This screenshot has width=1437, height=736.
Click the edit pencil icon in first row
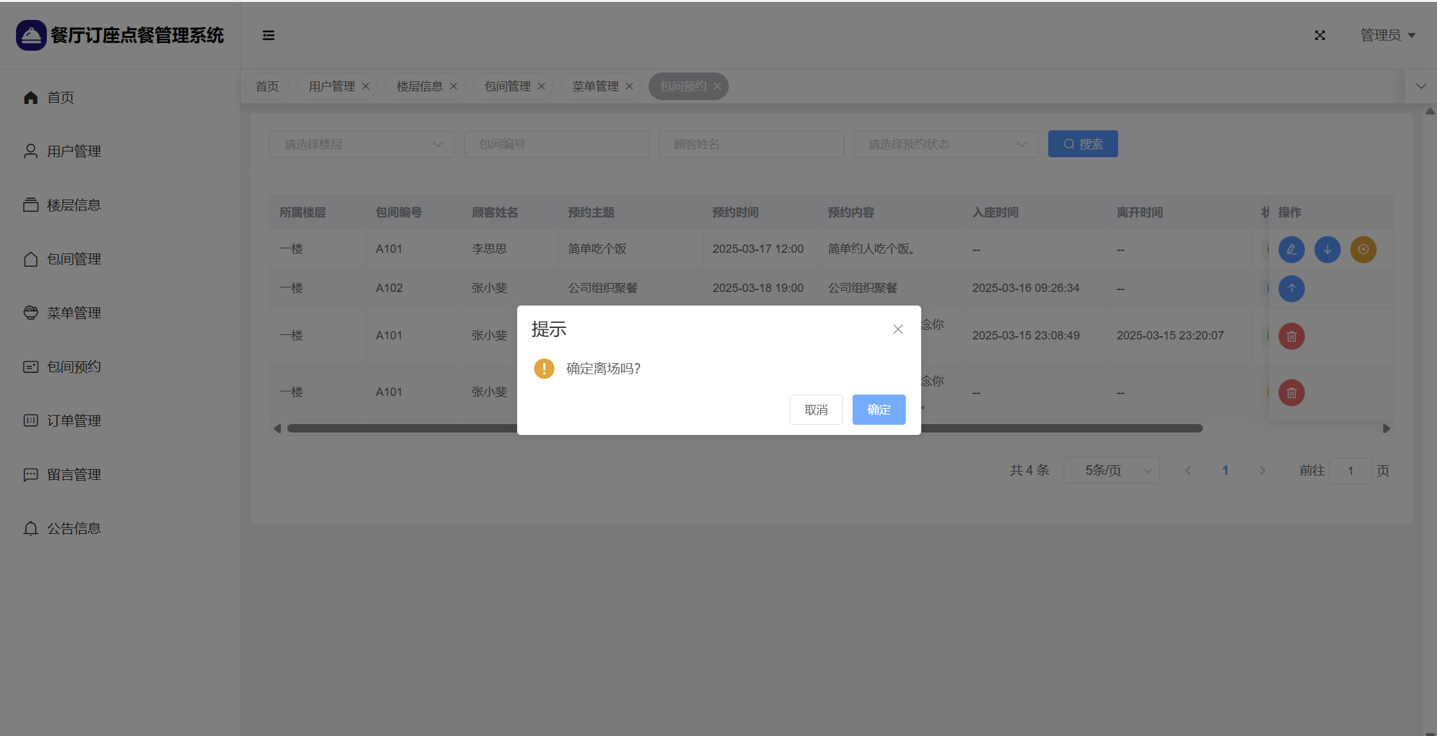[1291, 250]
